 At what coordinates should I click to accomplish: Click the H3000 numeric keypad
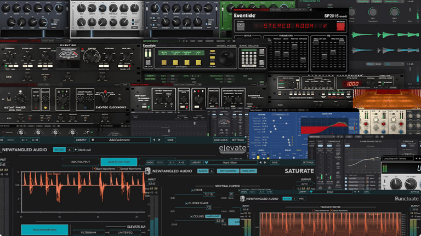click(x=249, y=57)
